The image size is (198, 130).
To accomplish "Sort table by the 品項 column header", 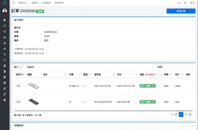I will (20, 74).
